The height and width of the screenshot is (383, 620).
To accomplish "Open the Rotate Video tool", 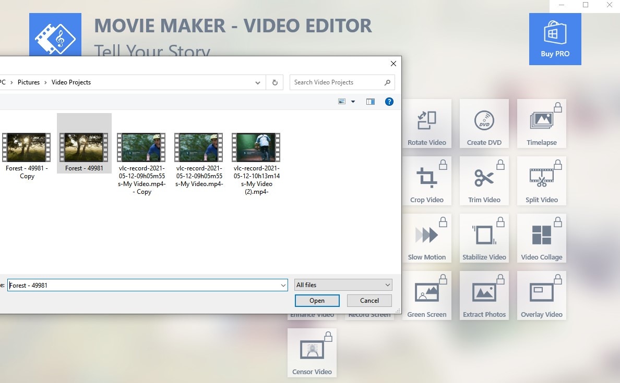I will pos(427,123).
